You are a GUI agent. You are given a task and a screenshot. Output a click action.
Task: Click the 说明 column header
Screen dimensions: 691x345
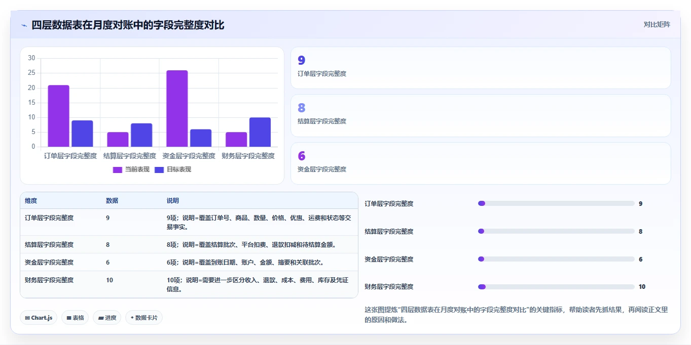173,201
